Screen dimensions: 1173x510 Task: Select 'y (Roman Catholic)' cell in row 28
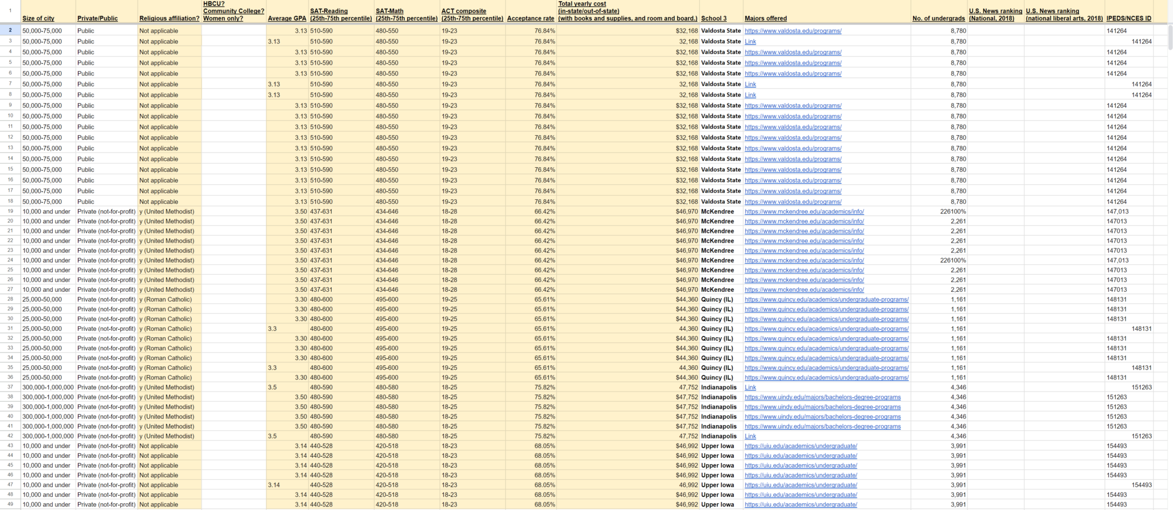click(x=169, y=299)
